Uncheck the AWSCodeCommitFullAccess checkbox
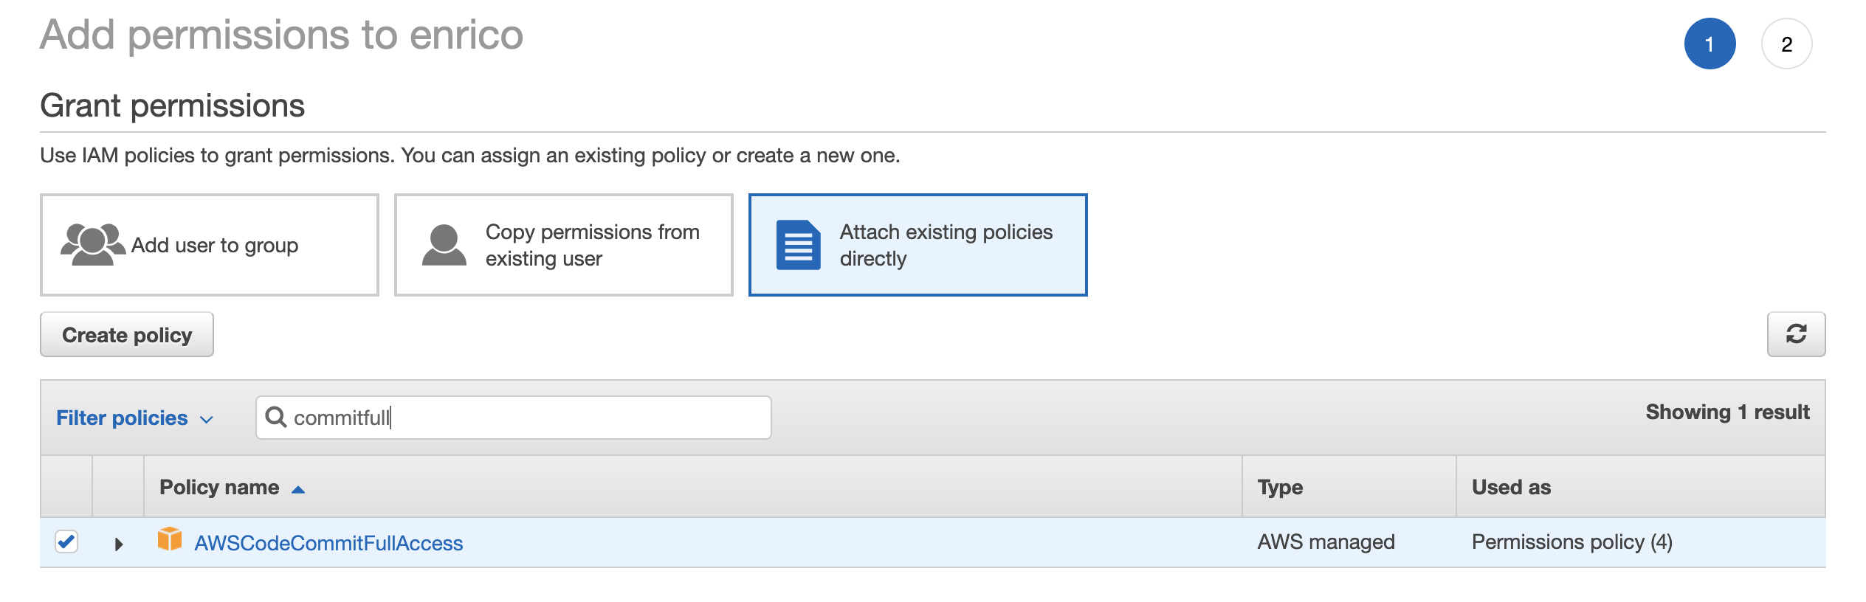 [x=66, y=542]
